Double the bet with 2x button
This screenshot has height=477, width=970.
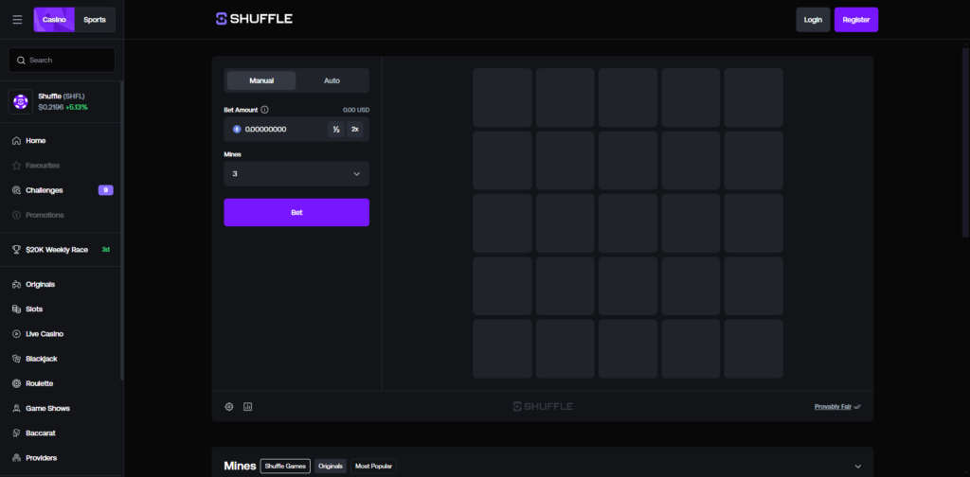tap(355, 129)
